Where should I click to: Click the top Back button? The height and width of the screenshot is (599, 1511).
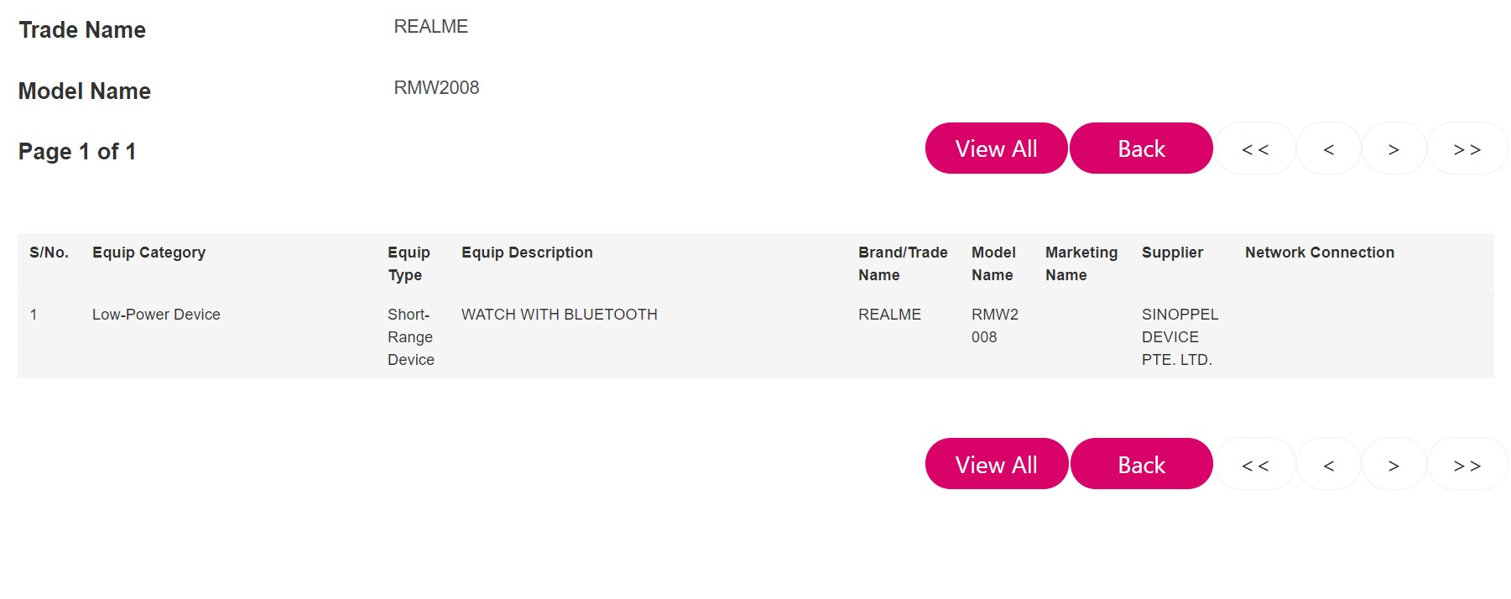(1141, 148)
